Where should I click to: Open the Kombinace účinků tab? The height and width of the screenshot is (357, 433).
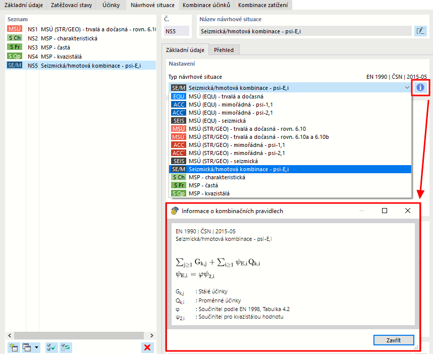[206, 5]
